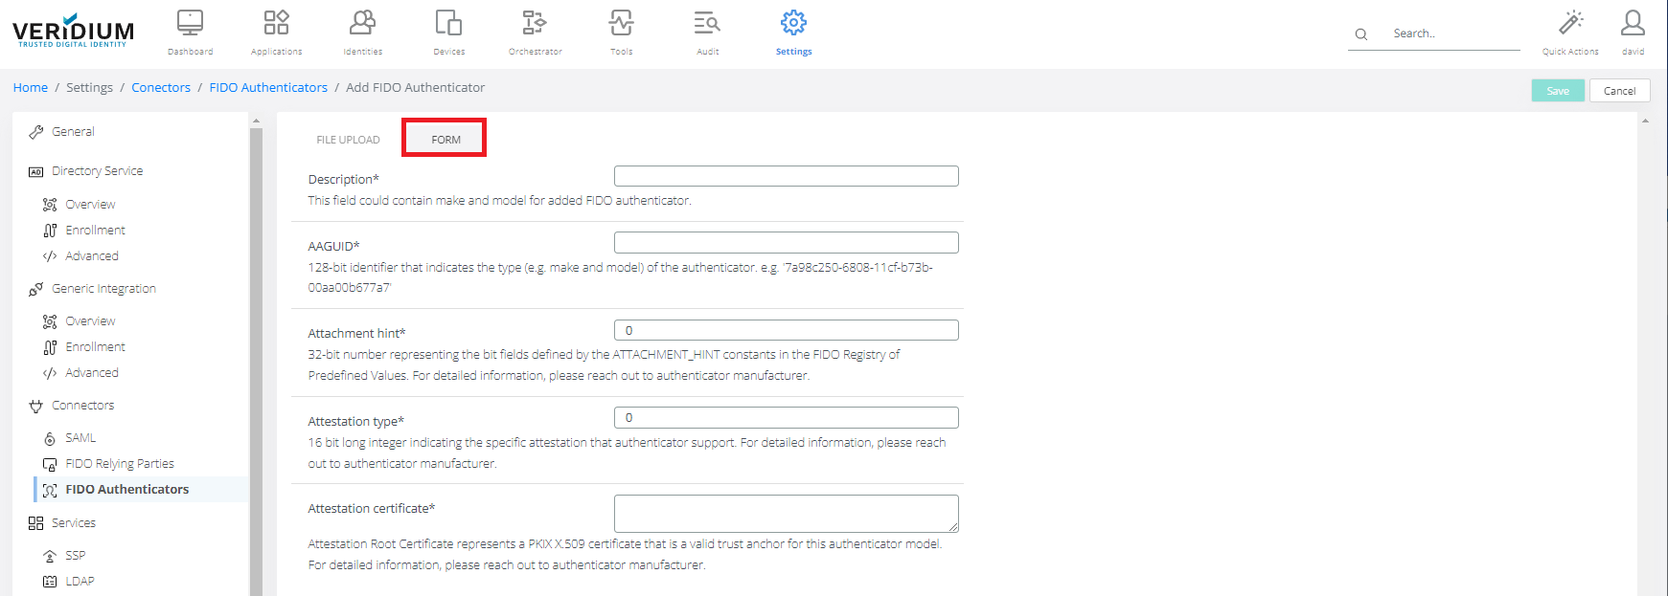Switch to the FILE UPLOAD tab

pyautogui.click(x=348, y=140)
